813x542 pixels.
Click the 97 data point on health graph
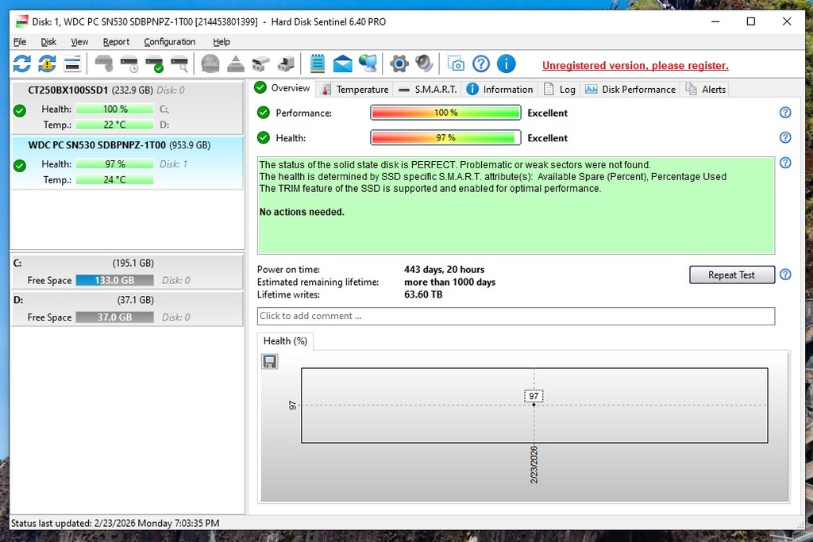534,404
